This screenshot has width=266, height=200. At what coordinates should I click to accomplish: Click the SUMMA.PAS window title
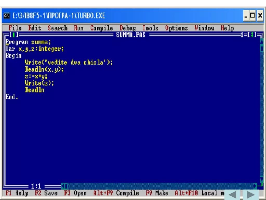coord(131,35)
